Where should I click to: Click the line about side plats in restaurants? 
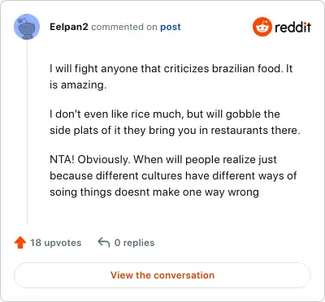(x=175, y=131)
